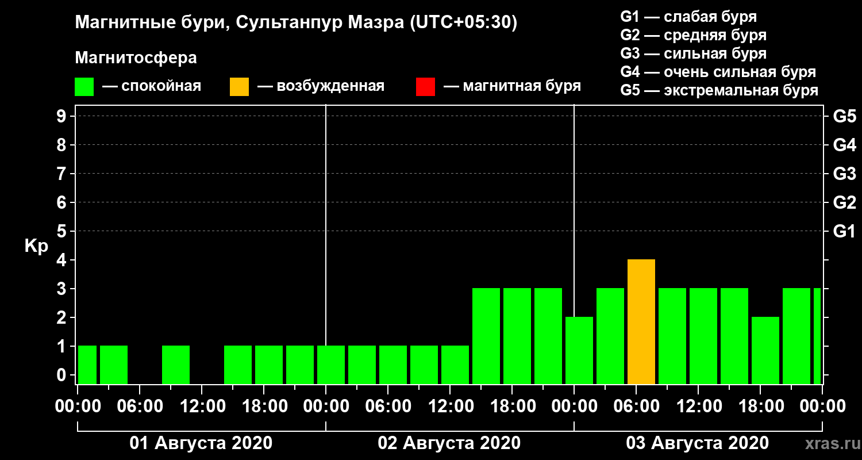The width and height of the screenshot is (862, 460).
Task: Click the '— спокойная' legend label
Action: [152, 87]
